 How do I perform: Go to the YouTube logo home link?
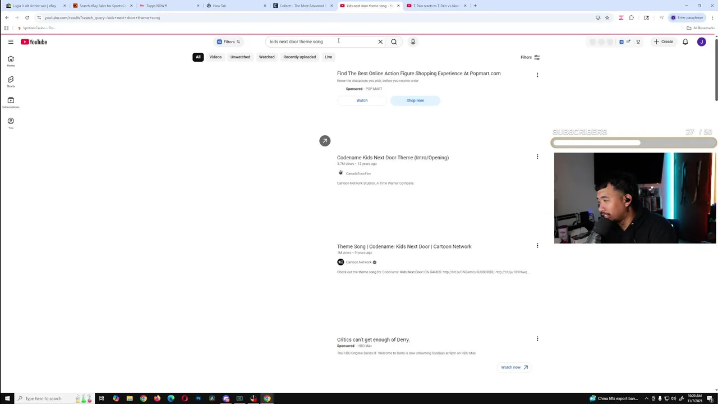34,42
